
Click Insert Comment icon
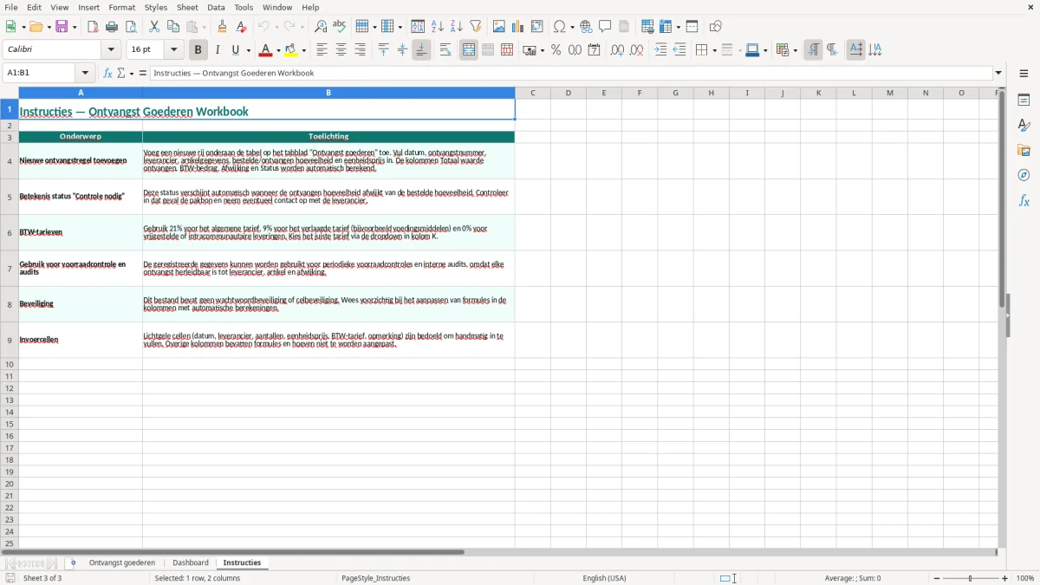(605, 27)
